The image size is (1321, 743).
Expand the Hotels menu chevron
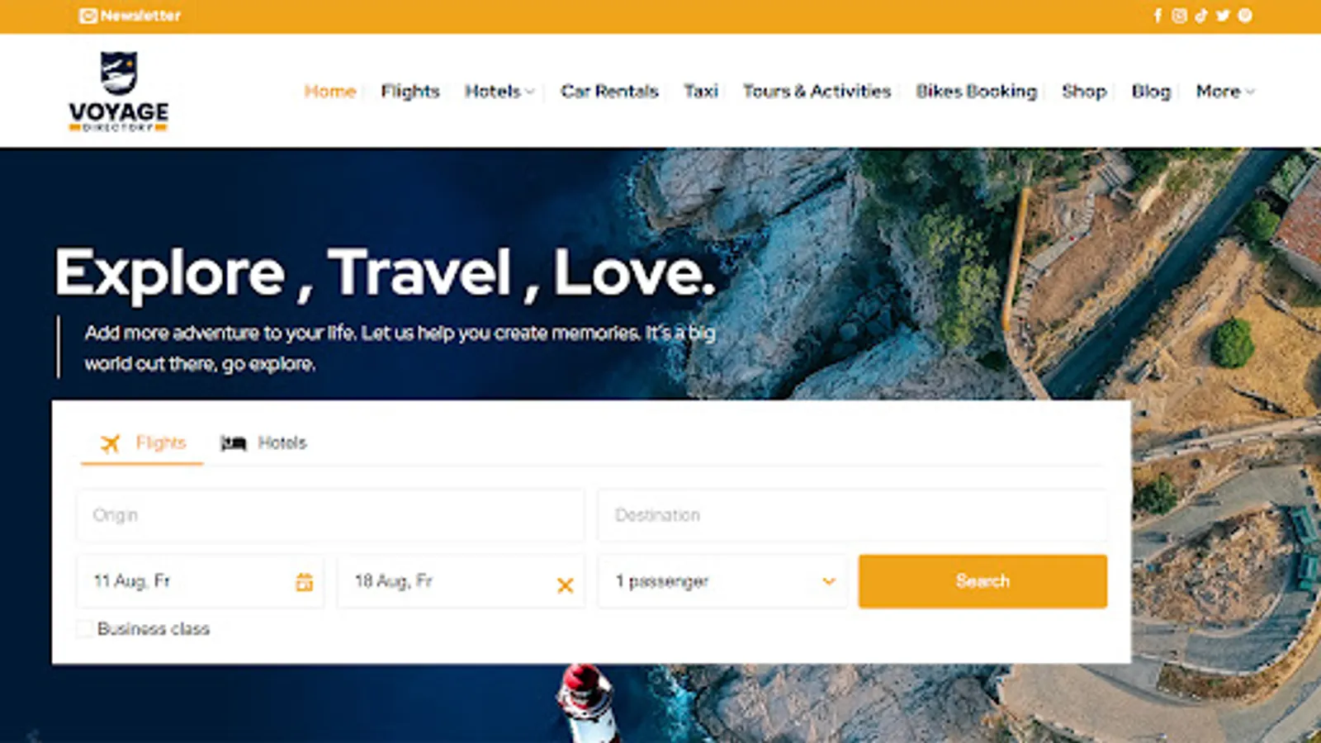coord(530,92)
